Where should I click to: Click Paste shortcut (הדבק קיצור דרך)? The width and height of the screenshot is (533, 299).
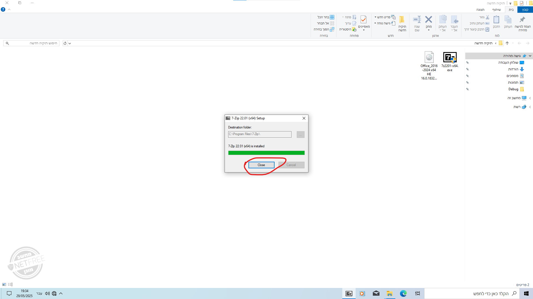click(477, 29)
